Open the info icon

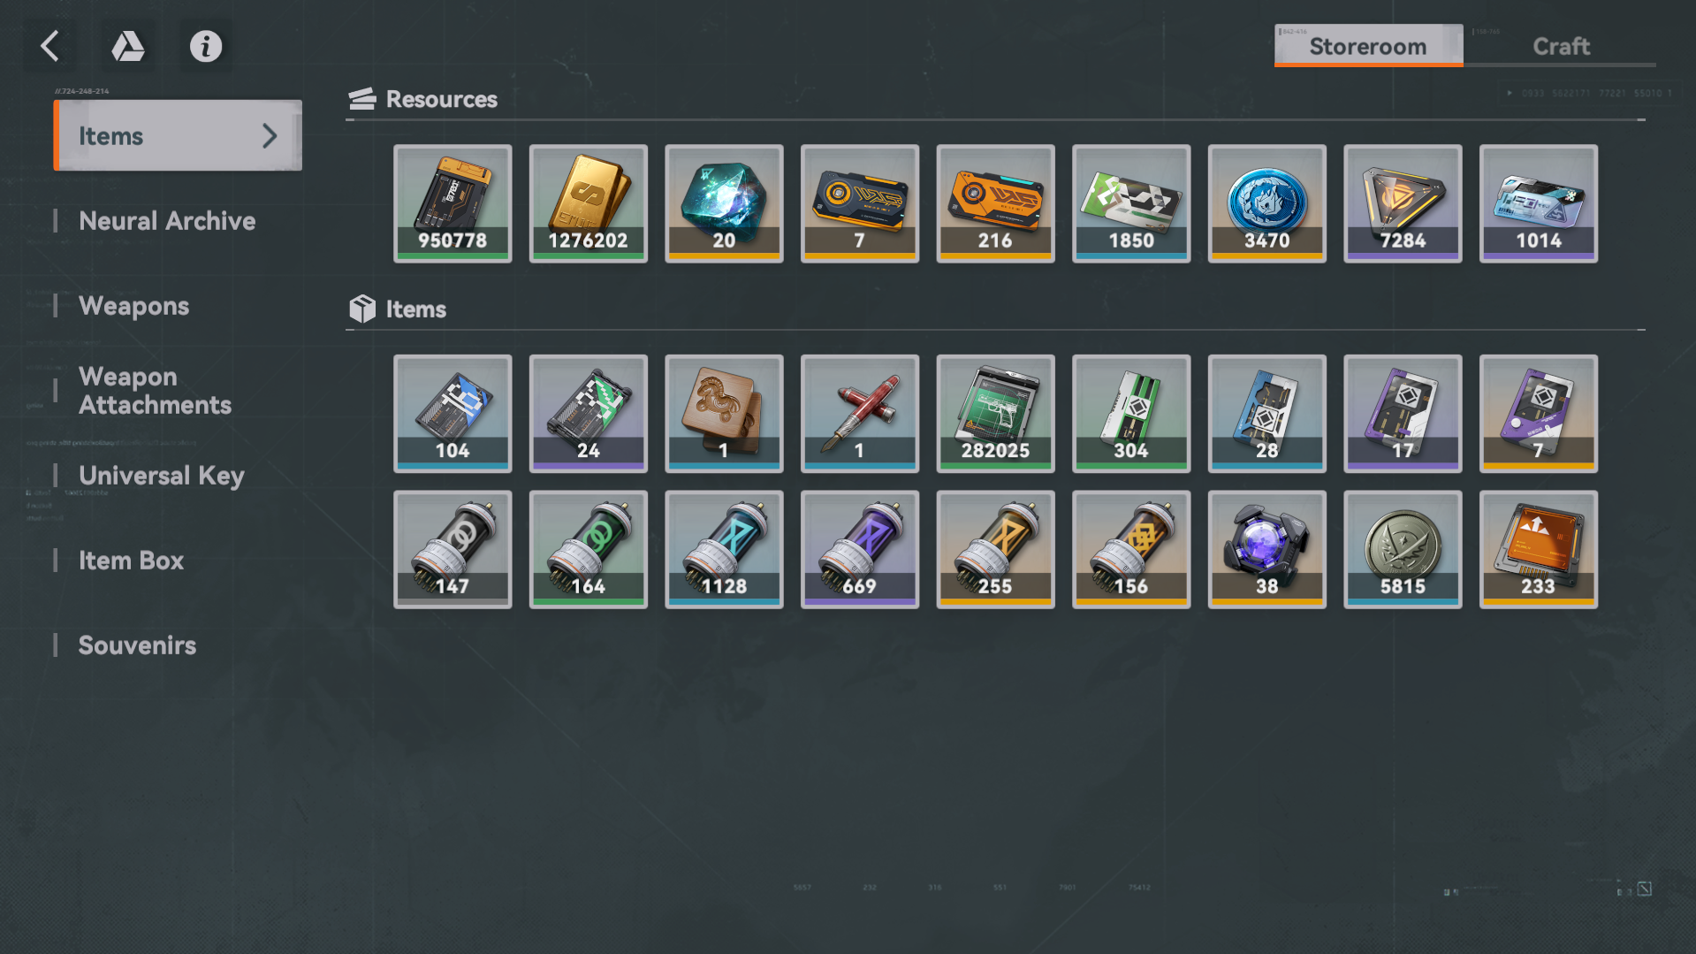point(206,46)
